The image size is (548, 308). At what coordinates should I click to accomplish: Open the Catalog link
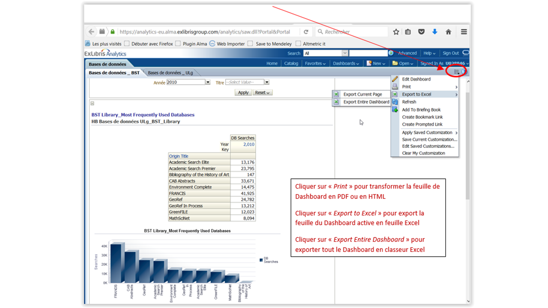coord(291,63)
